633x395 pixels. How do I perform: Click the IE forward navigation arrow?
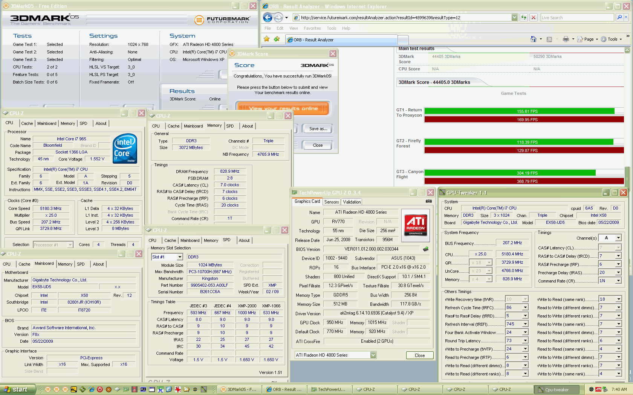[278, 17]
